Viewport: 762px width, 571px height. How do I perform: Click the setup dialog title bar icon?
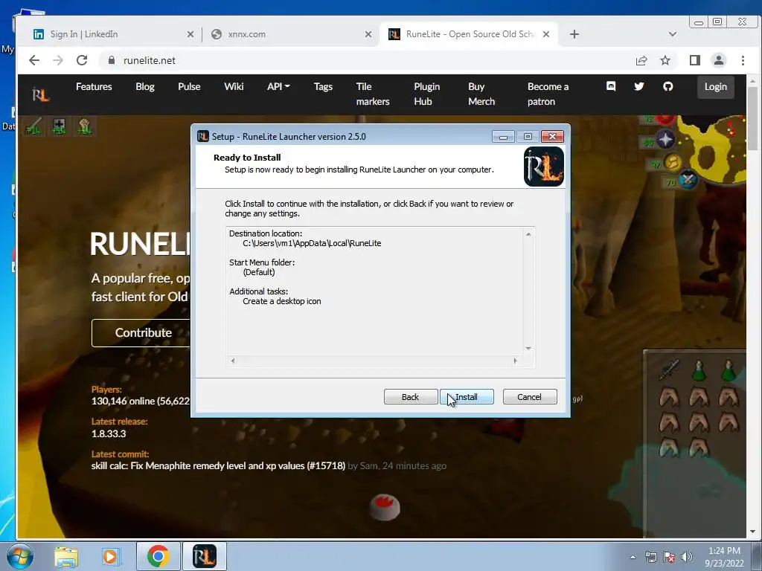coord(203,137)
